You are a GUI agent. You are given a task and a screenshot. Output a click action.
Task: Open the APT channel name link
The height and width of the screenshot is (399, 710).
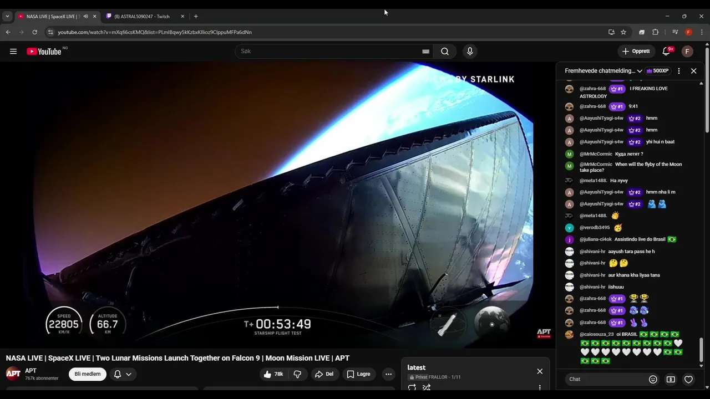pyautogui.click(x=31, y=371)
